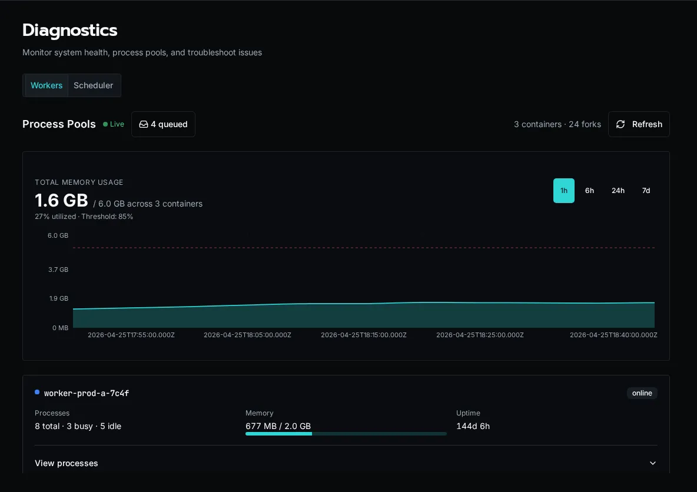Click the red dashed threshold line

364,248
